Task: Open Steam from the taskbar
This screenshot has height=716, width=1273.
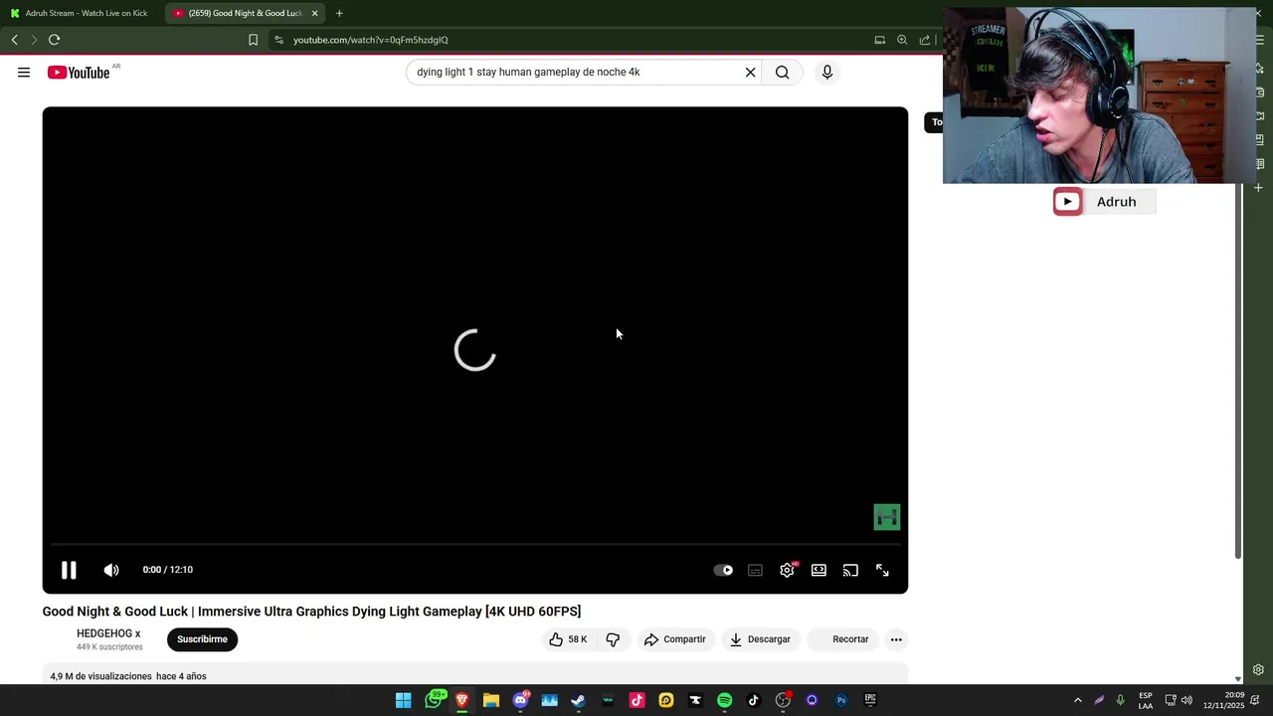Action: pos(579,700)
